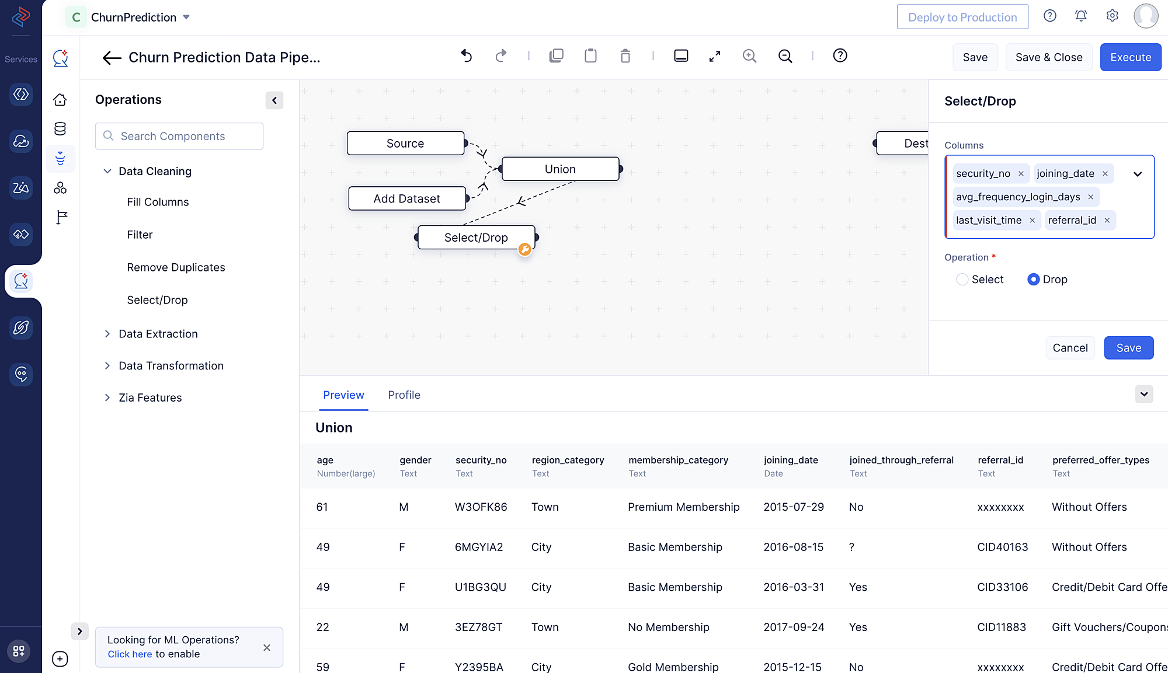Viewport: 1168px width, 673px height.
Task: Click the Preview tab
Action: click(343, 395)
